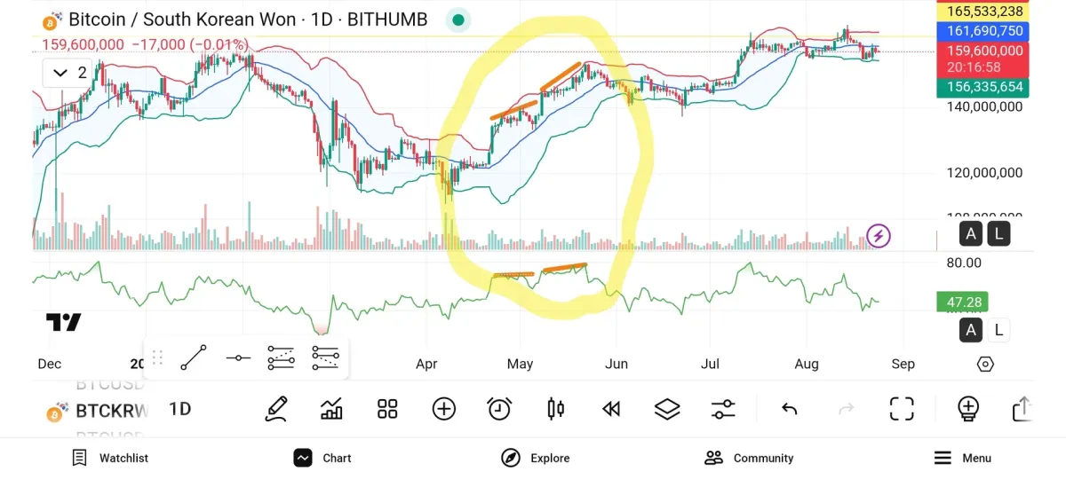
Task: Enter fullscreen chart mode
Action: (902, 409)
